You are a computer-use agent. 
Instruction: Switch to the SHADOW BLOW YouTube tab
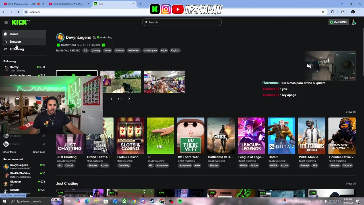coord(69,4)
